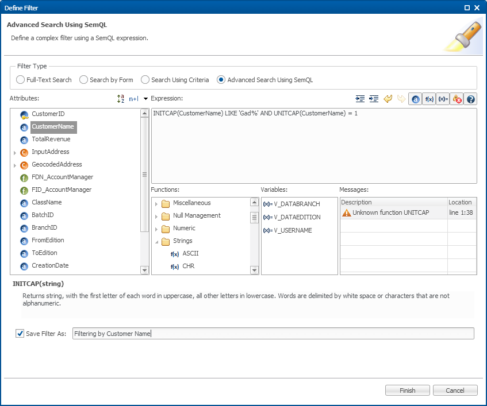Toggle the functions f(x) toolbar button
The height and width of the screenshot is (406, 487).
(429, 99)
